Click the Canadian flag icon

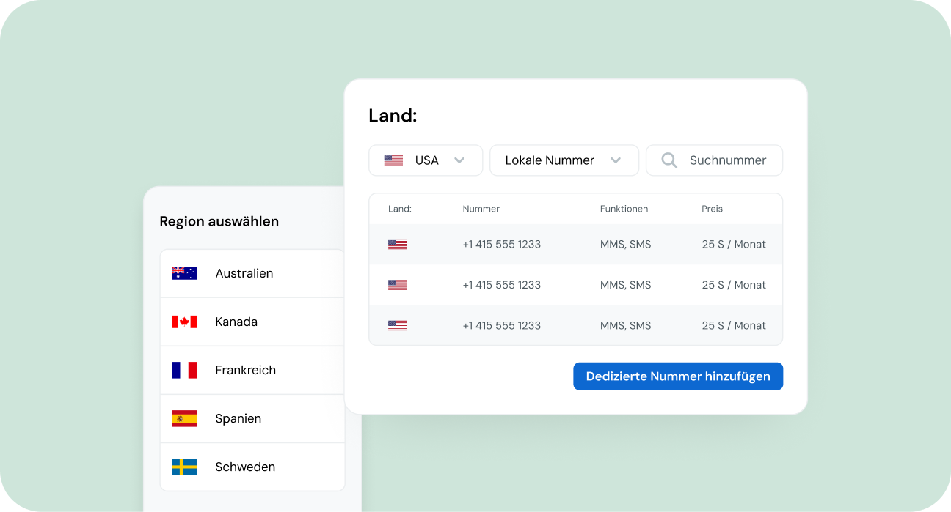tap(184, 322)
